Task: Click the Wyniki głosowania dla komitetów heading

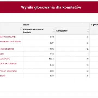Action: [51, 7]
